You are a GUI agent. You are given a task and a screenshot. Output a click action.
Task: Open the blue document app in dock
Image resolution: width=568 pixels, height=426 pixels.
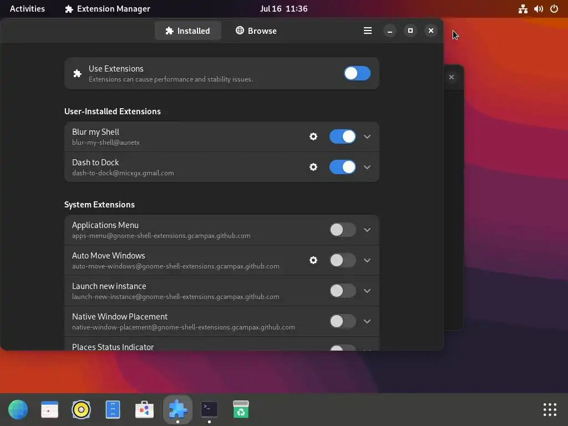113,410
